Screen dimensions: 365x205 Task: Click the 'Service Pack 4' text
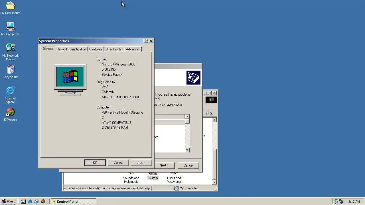coord(112,75)
